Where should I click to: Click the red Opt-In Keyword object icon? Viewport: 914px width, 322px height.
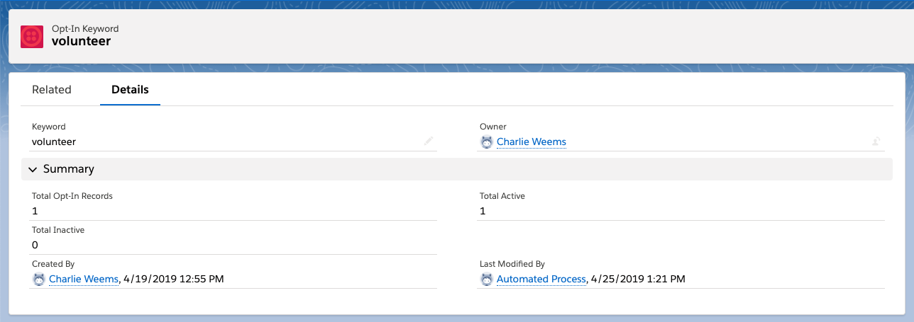point(33,36)
